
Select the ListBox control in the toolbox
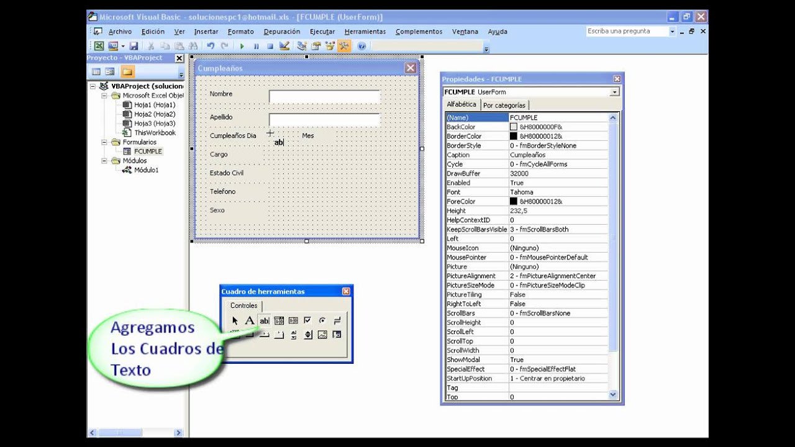(293, 320)
